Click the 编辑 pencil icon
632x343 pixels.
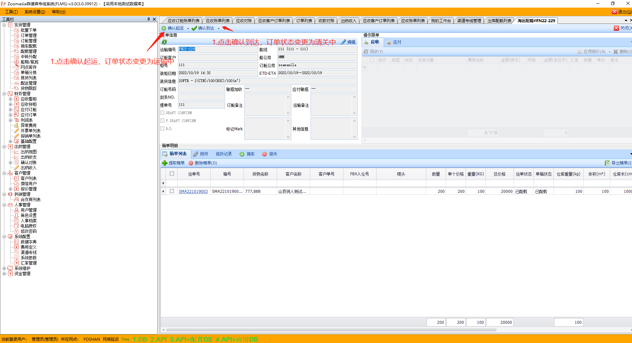click(343, 42)
